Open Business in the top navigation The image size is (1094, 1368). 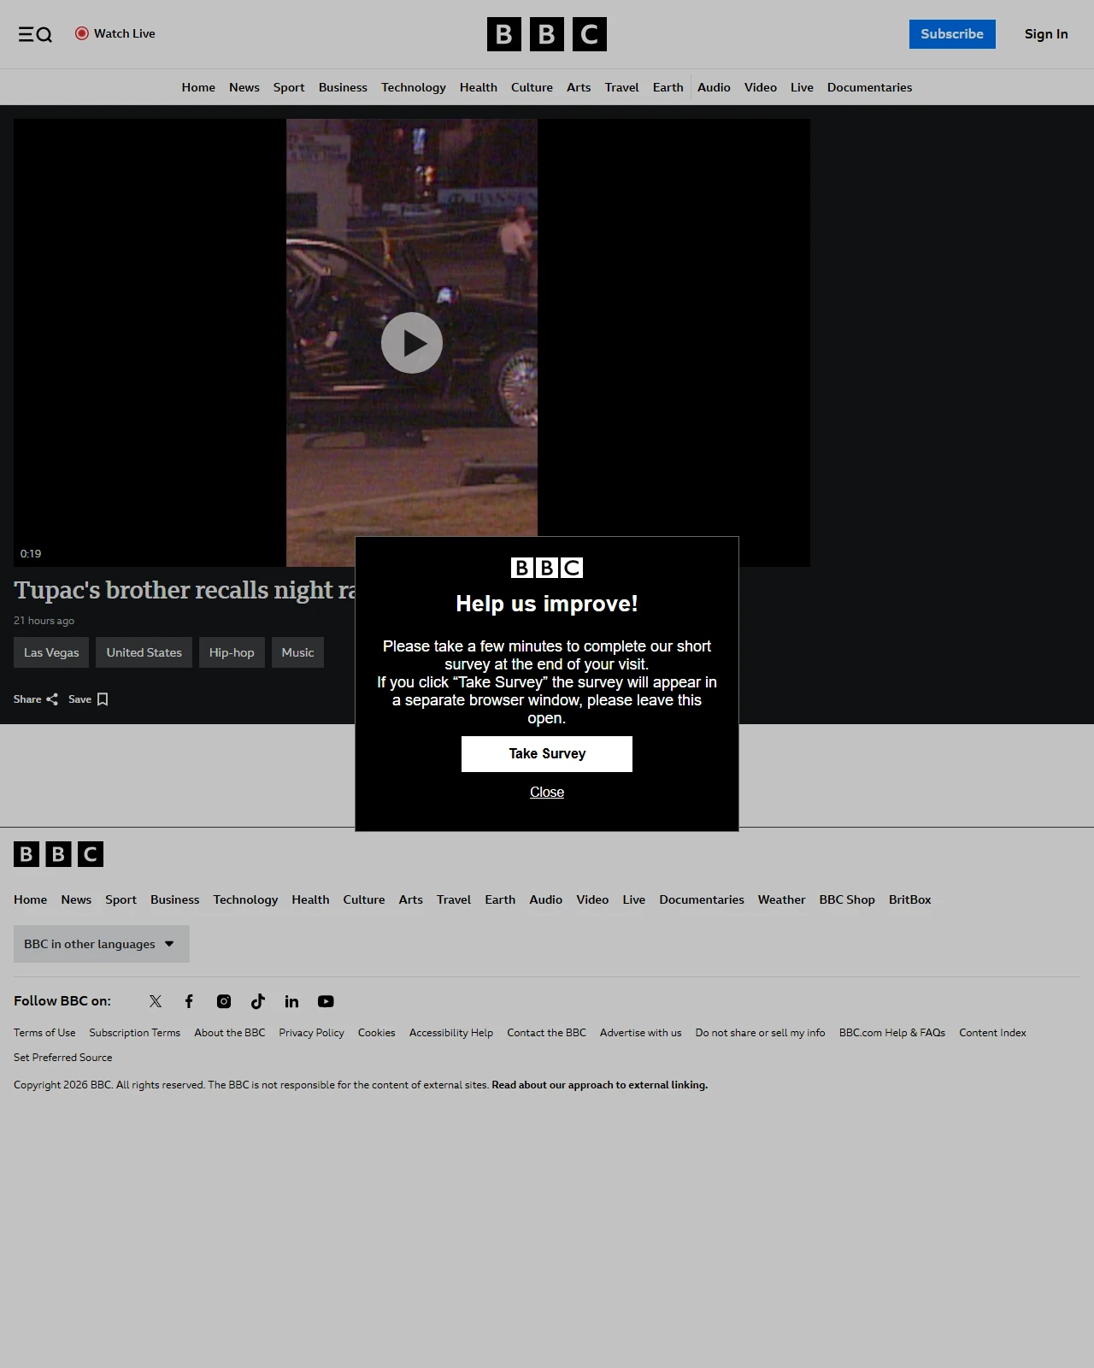343,87
